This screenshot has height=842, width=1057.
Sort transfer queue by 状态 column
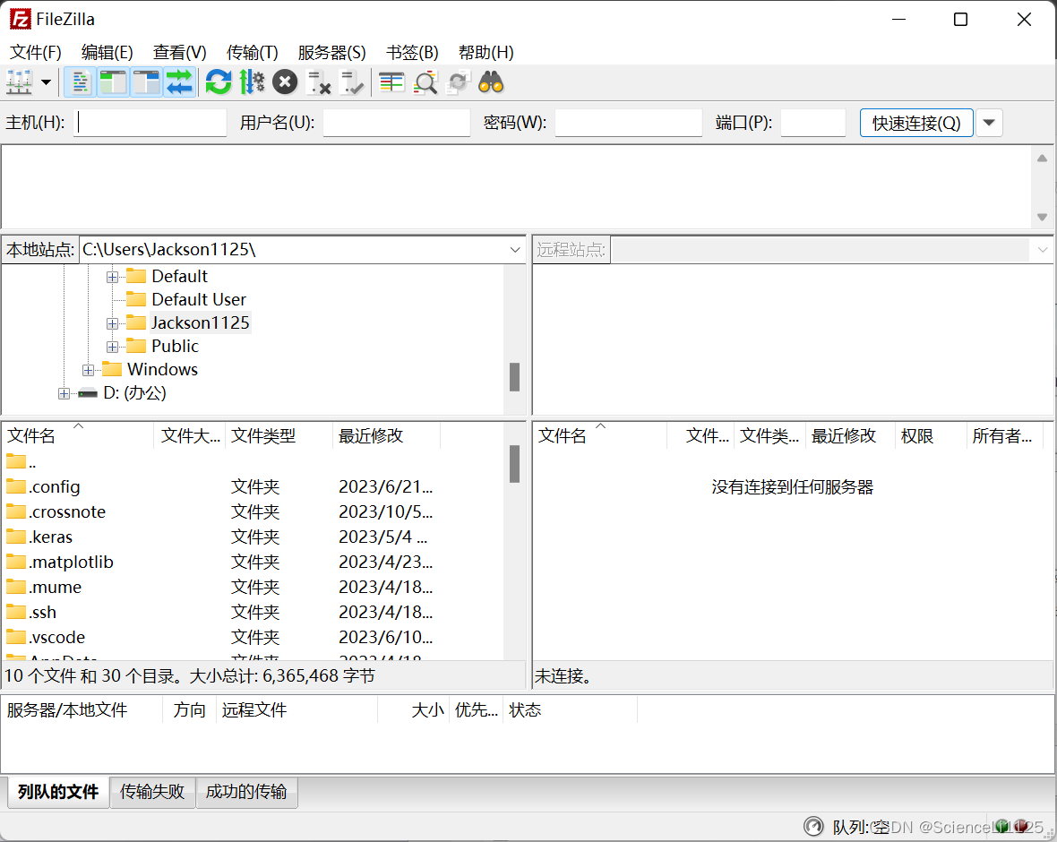pyautogui.click(x=570, y=709)
